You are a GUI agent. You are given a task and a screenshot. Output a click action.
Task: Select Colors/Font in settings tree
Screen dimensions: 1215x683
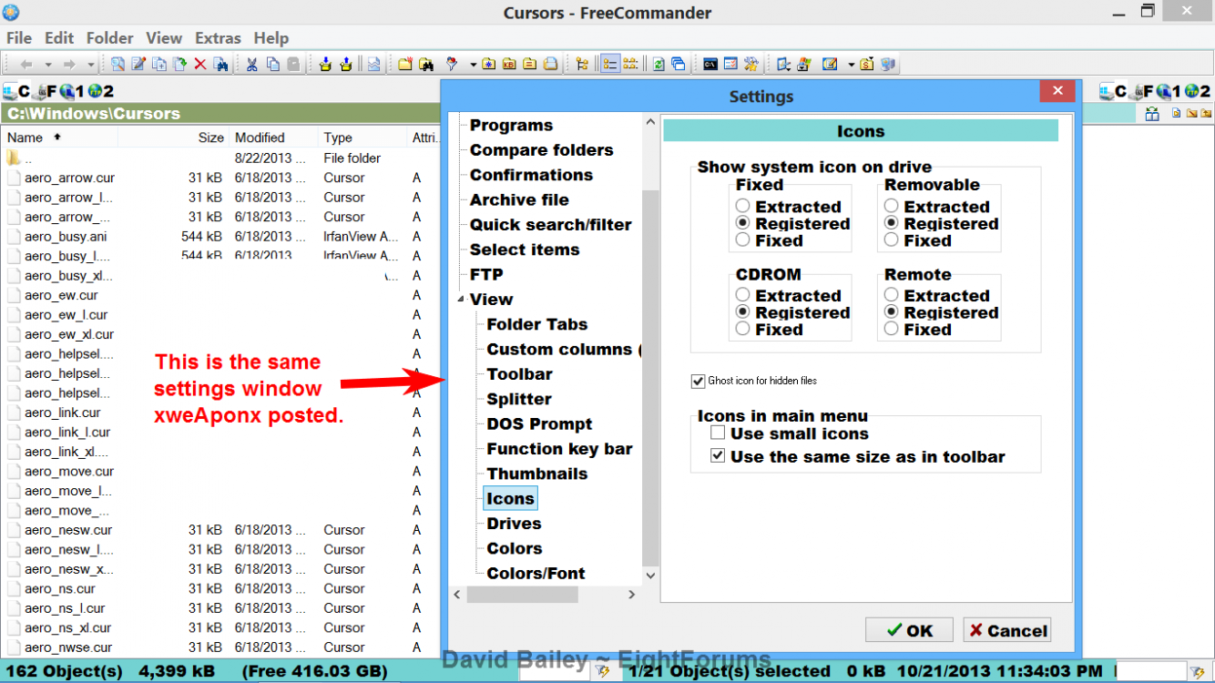[x=536, y=573]
